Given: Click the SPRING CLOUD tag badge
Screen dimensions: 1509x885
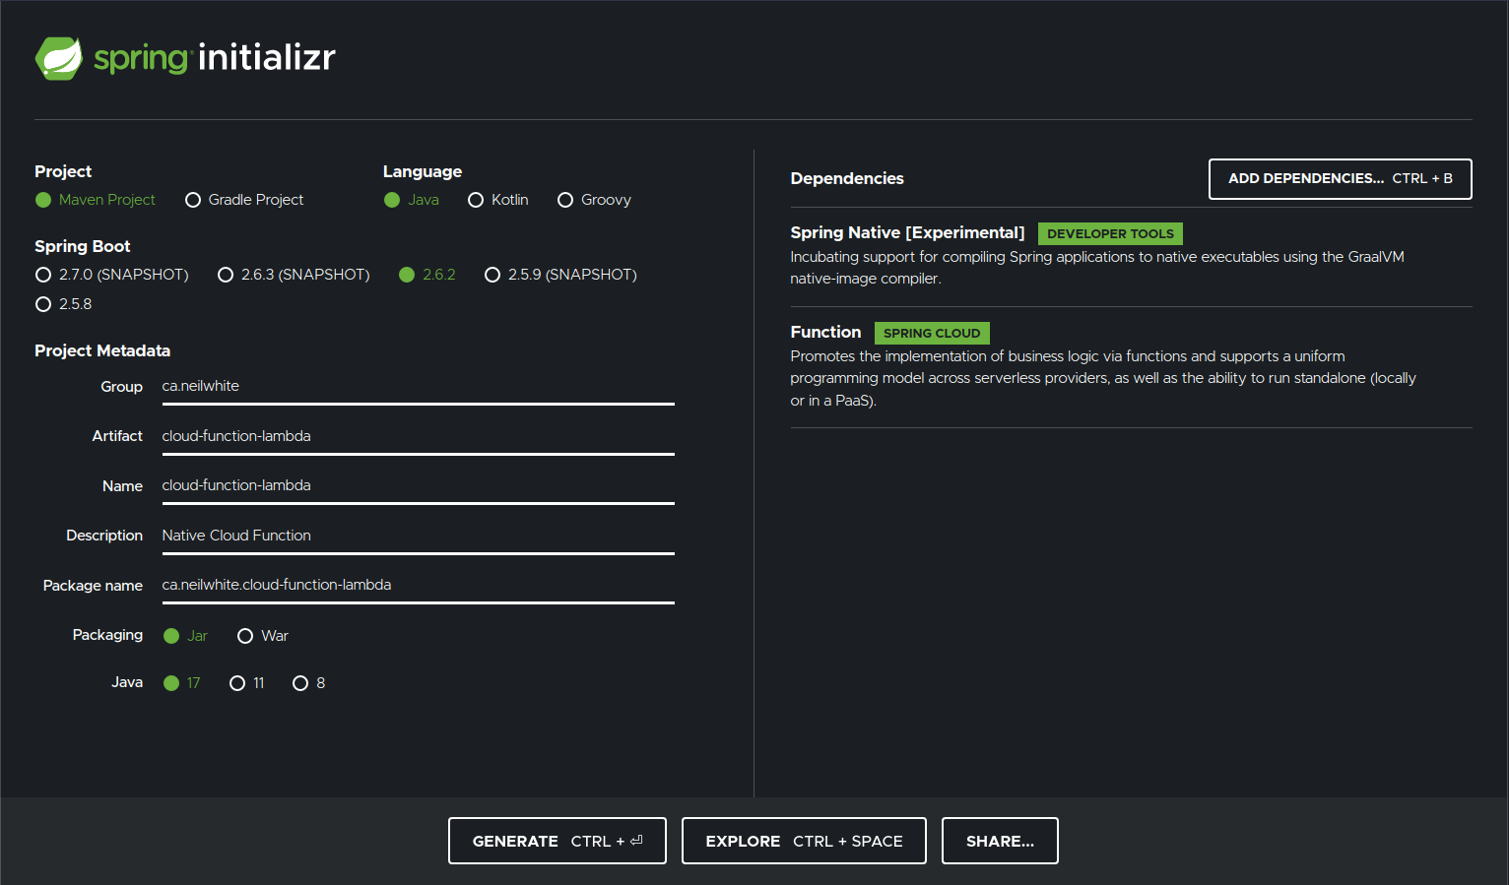Looking at the screenshot, I should 932,334.
